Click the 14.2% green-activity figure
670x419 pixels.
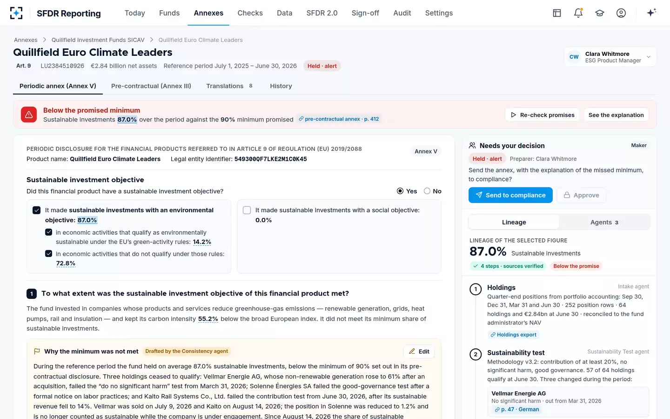click(202, 242)
